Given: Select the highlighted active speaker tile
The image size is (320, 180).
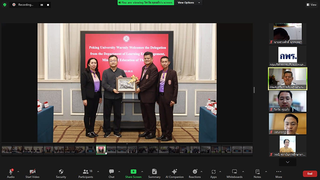Looking at the screenshot, I should (288, 79).
